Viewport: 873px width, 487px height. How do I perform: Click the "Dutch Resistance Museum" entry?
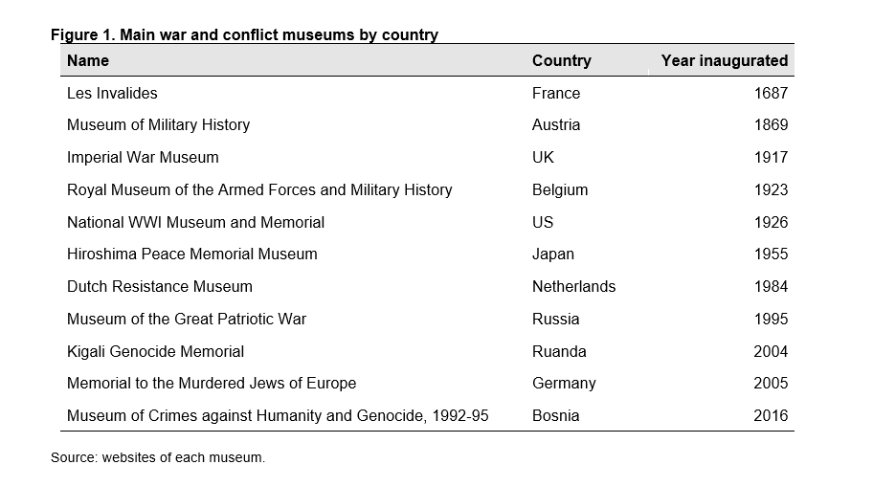(160, 286)
